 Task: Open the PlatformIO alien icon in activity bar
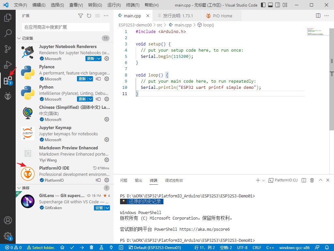8,96
